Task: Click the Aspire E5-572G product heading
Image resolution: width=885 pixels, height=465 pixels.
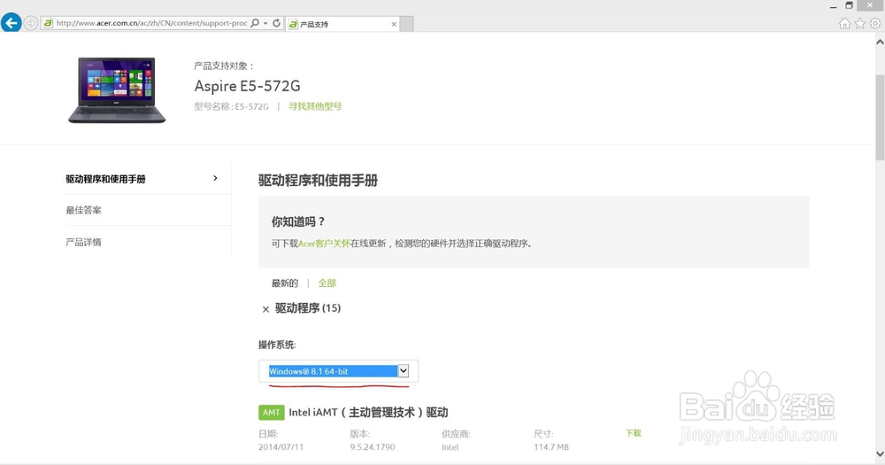Action: 247,86
